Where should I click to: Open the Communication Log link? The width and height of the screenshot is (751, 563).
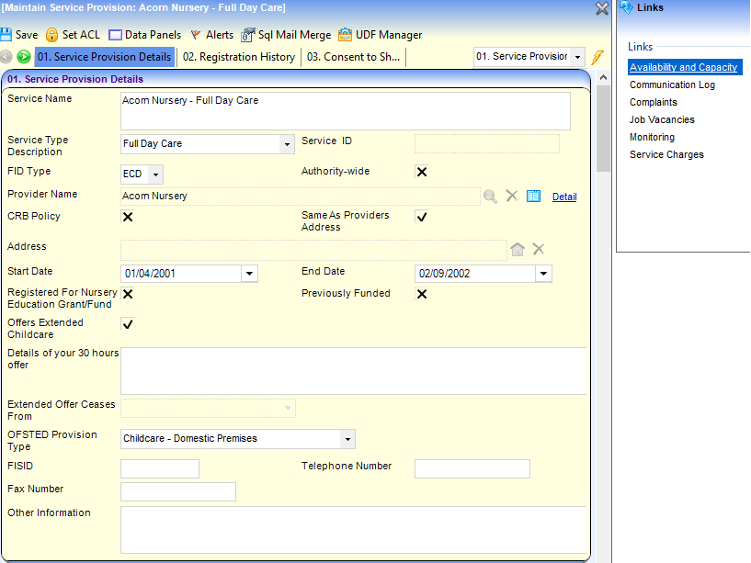point(672,84)
